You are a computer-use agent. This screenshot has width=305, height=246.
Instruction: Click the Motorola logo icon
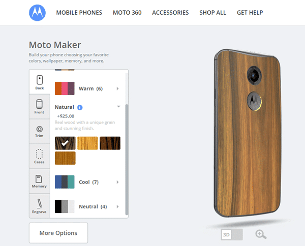(x=37, y=13)
